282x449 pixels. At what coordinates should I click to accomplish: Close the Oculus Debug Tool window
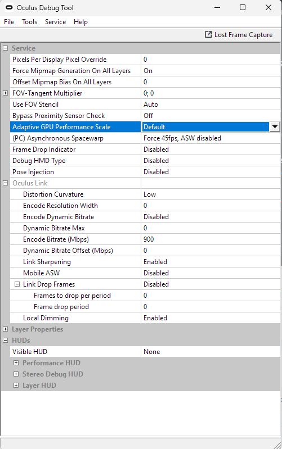[x=268, y=7]
